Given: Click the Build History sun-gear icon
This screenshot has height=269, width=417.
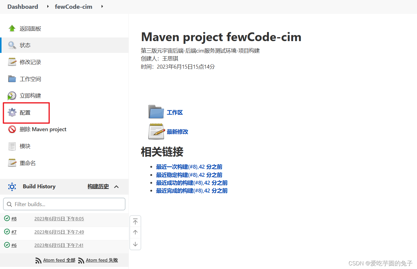Looking at the screenshot, I should pyautogui.click(x=12, y=187).
